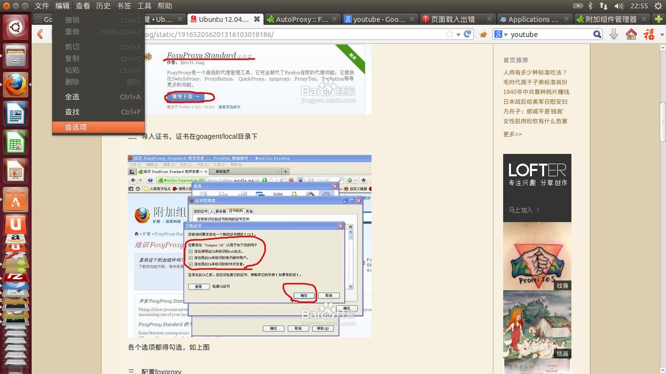The width and height of the screenshot is (666, 374).
Task: Open the Downloads arrow button
Action: tap(614, 34)
